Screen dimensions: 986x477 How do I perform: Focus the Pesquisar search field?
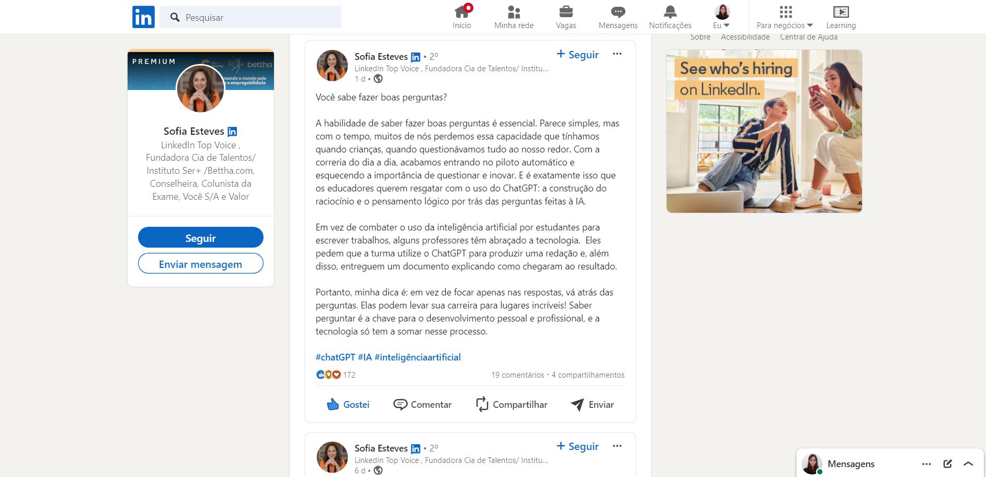point(251,17)
